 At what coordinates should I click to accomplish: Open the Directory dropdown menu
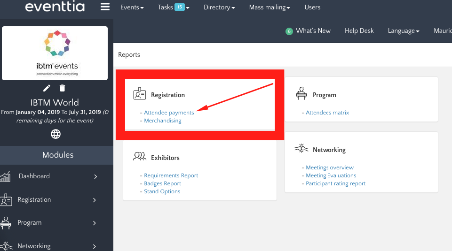pyautogui.click(x=220, y=7)
